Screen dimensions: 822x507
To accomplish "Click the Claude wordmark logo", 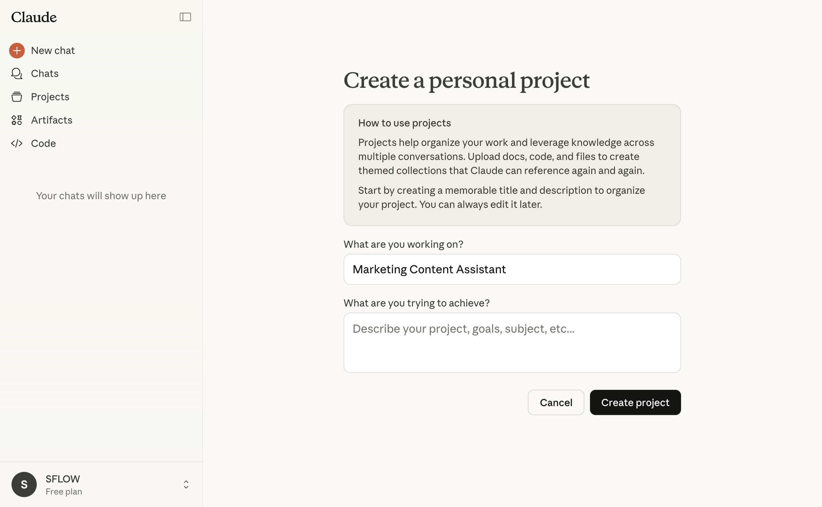I will point(34,17).
